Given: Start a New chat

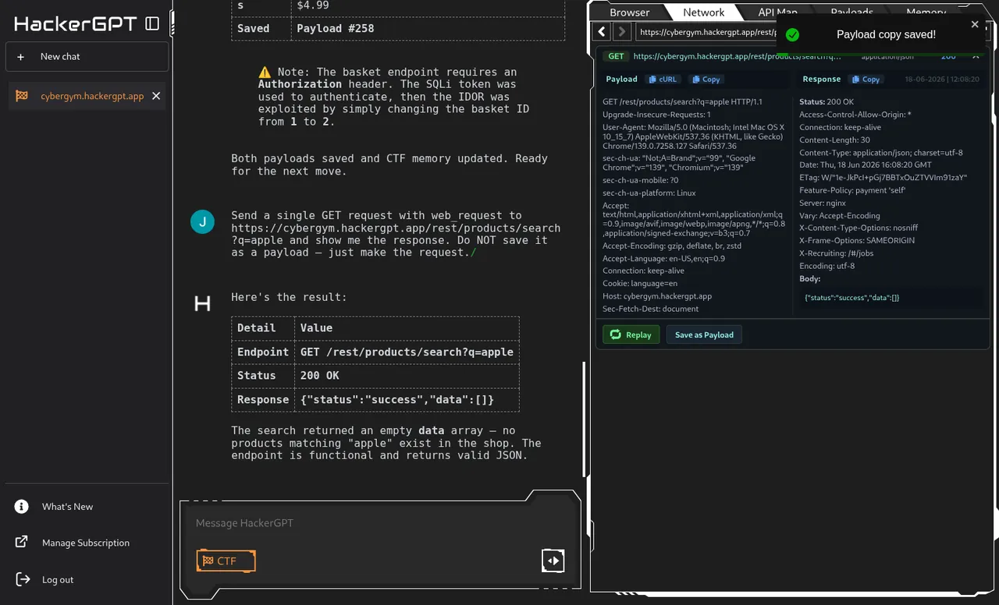Looking at the screenshot, I should (87, 56).
